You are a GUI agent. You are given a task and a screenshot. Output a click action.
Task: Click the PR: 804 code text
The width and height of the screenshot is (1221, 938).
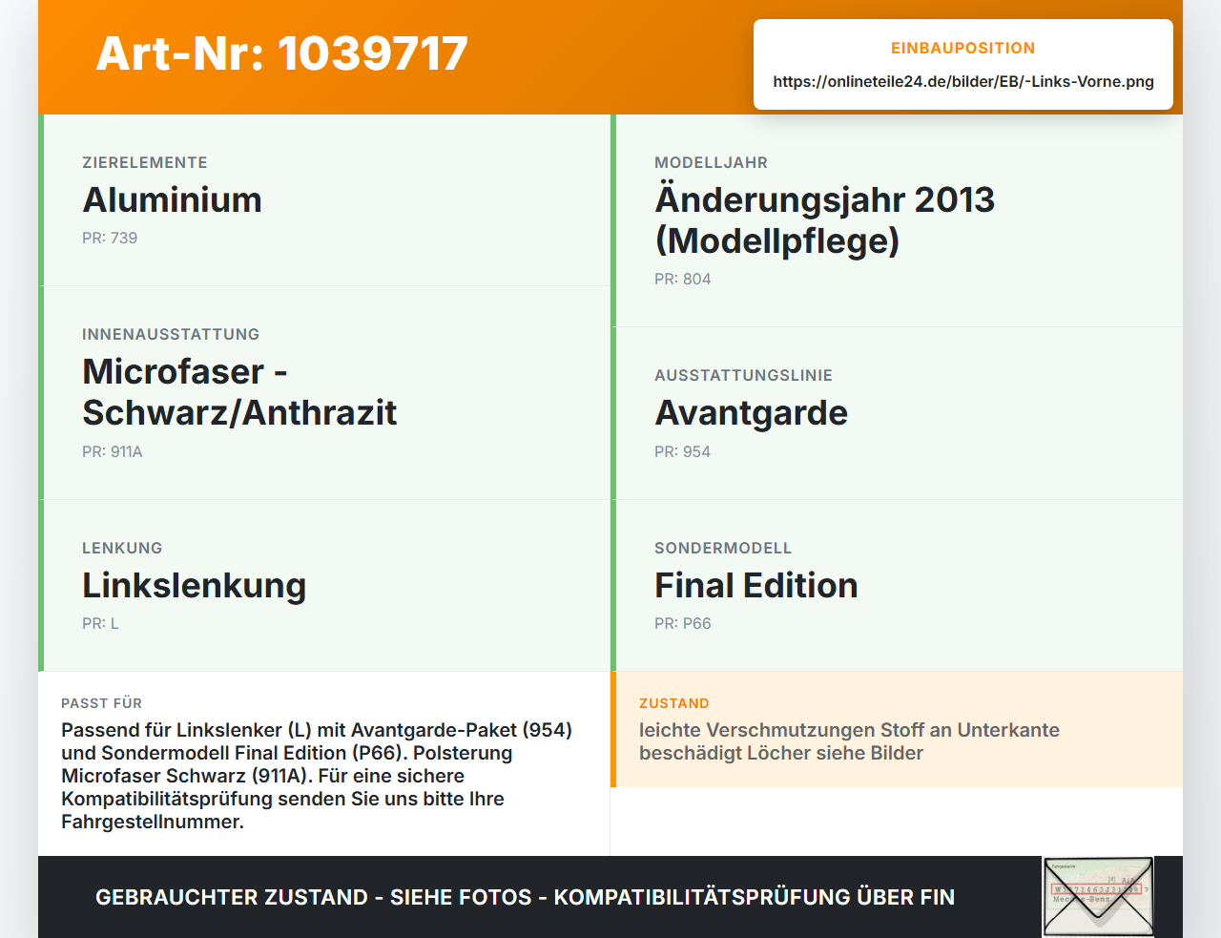(x=683, y=279)
